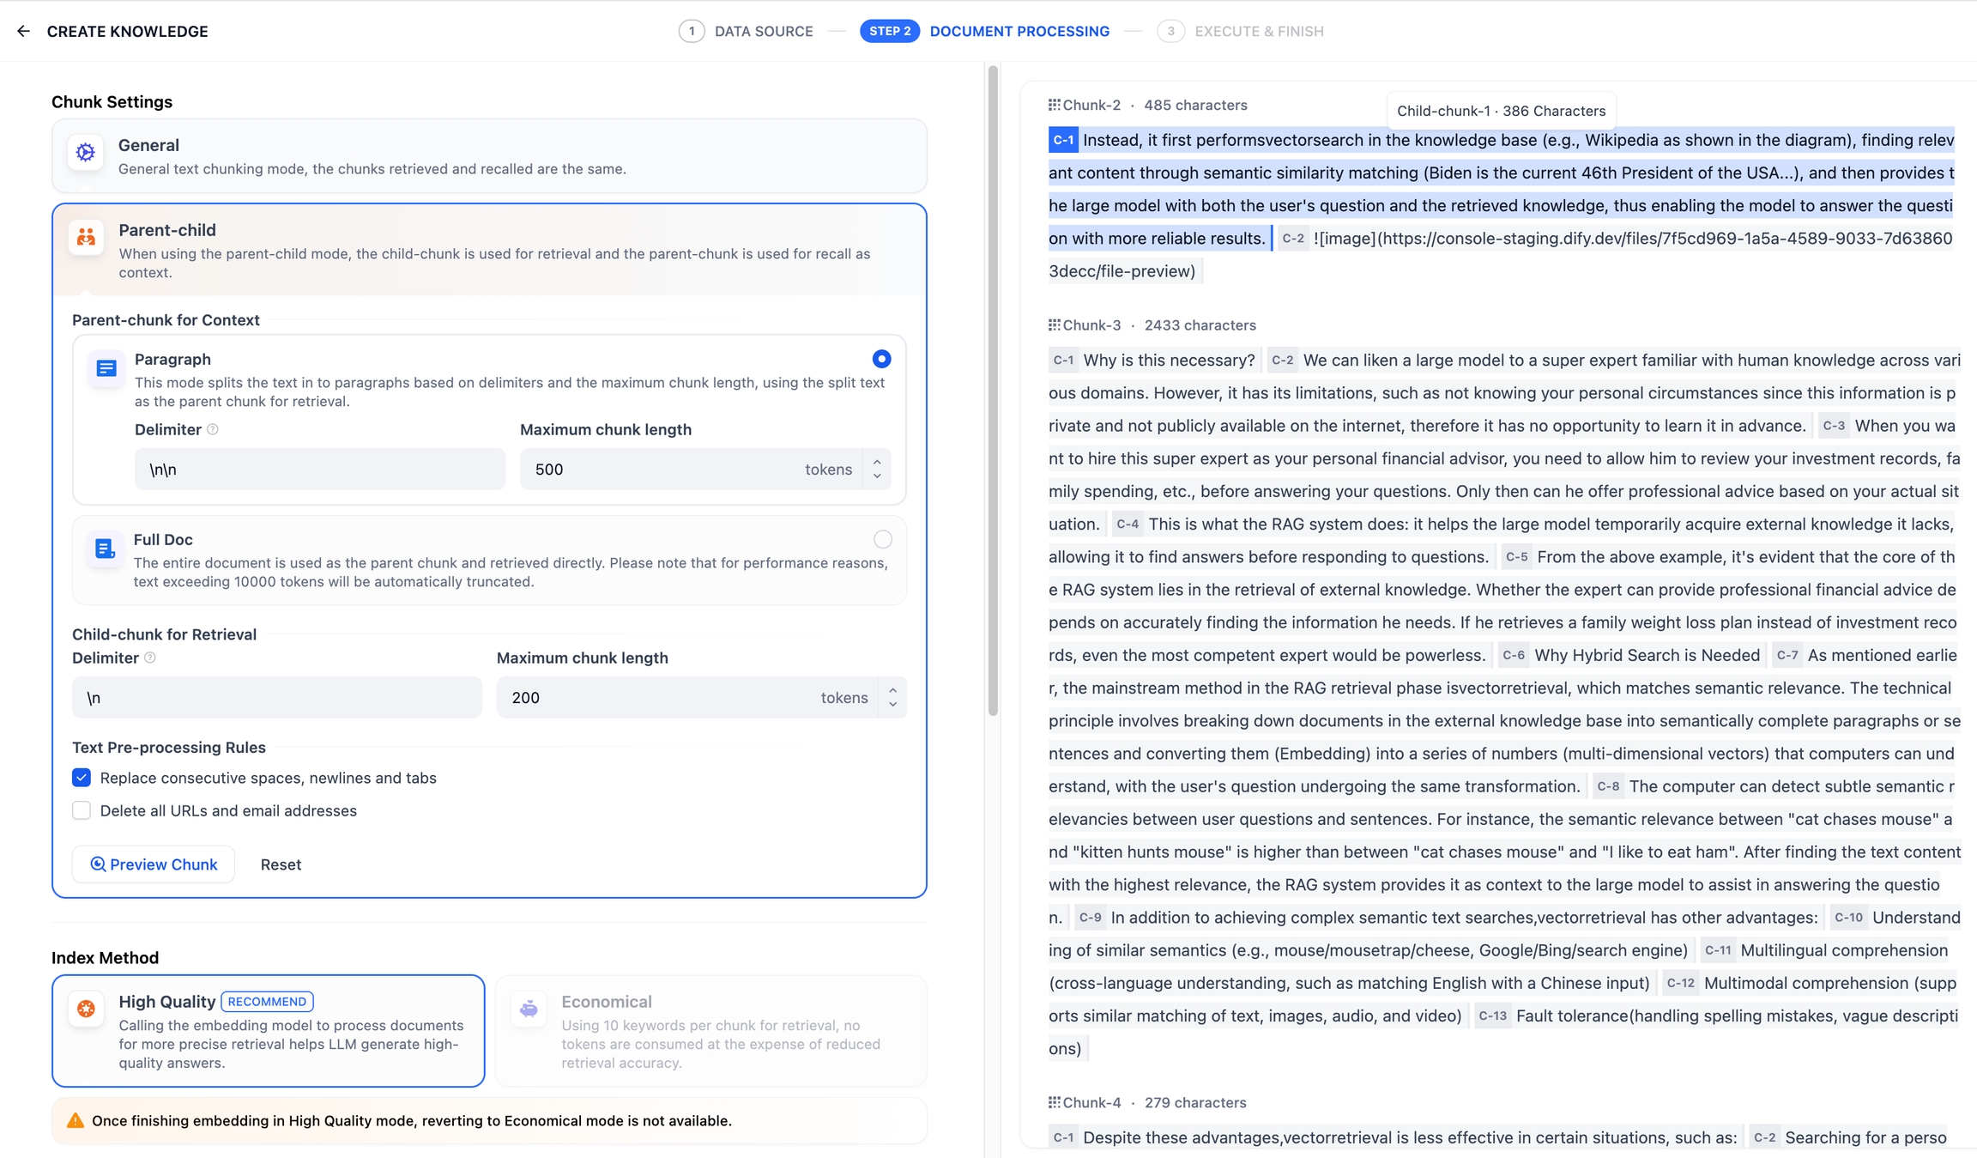Go to Execute & Finish step
Image resolution: width=1977 pixels, height=1158 pixels.
[x=1241, y=31]
